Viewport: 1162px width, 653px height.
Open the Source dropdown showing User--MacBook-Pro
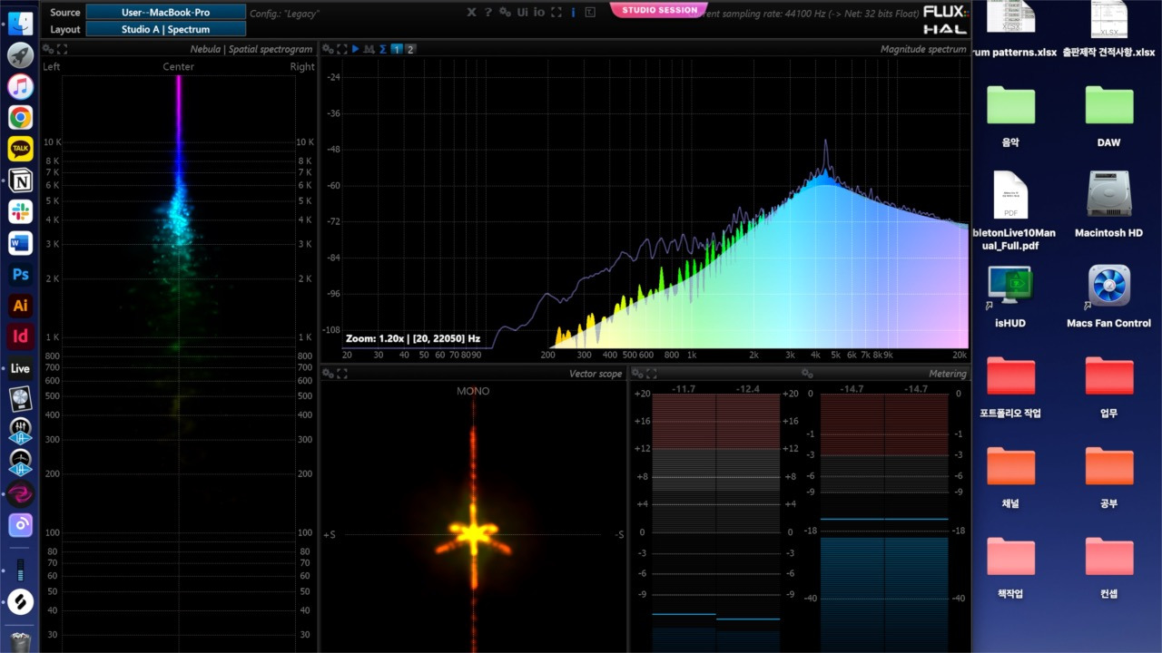(x=166, y=12)
